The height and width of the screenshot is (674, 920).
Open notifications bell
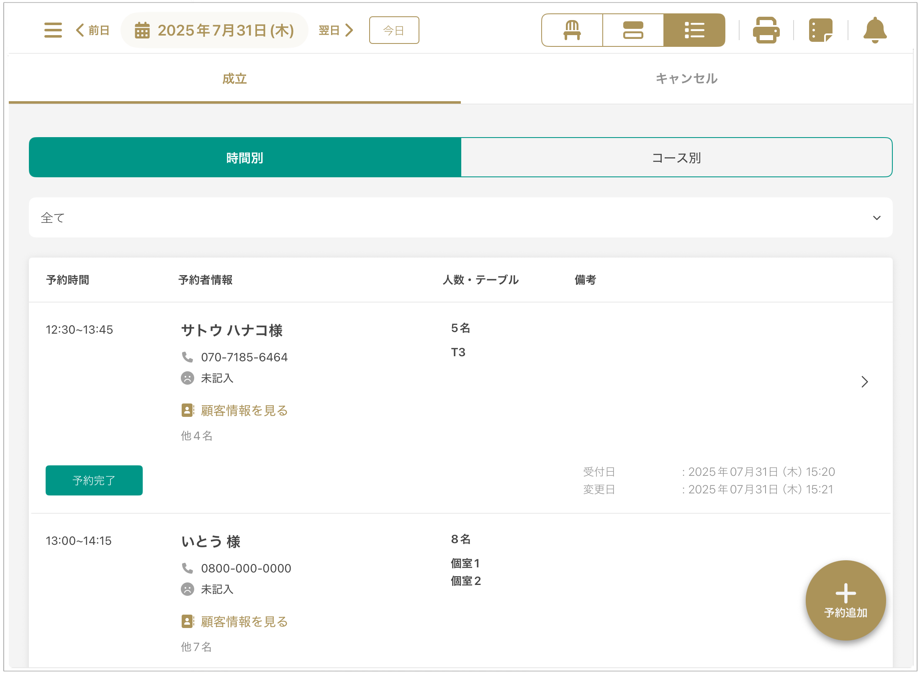click(x=875, y=30)
